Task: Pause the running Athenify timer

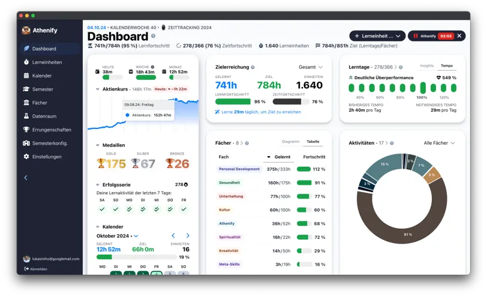Action: point(415,36)
